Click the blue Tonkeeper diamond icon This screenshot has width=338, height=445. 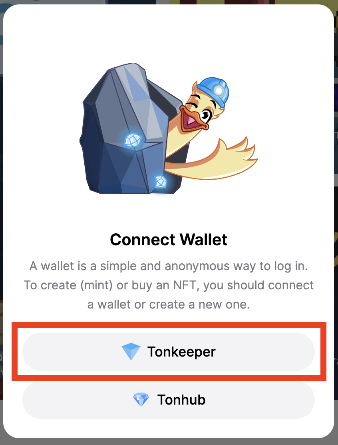tap(131, 352)
